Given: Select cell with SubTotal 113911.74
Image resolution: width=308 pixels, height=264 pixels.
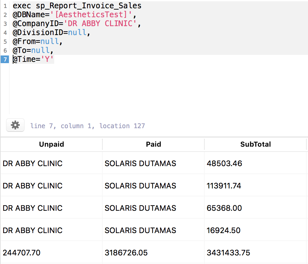Looking at the screenshot, I should [x=255, y=186].
